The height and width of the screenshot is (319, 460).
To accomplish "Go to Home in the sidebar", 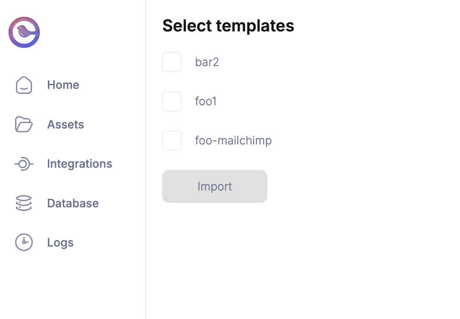I will [63, 85].
